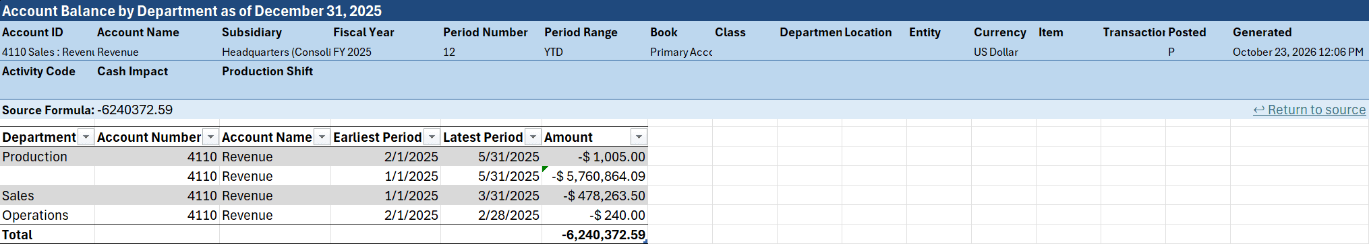
Task: Select the Production department cell
Action: click(x=47, y=157)
